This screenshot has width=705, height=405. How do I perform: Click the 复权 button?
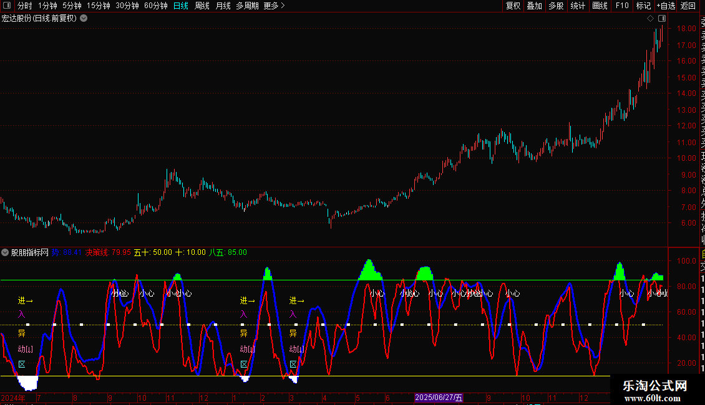513,6
